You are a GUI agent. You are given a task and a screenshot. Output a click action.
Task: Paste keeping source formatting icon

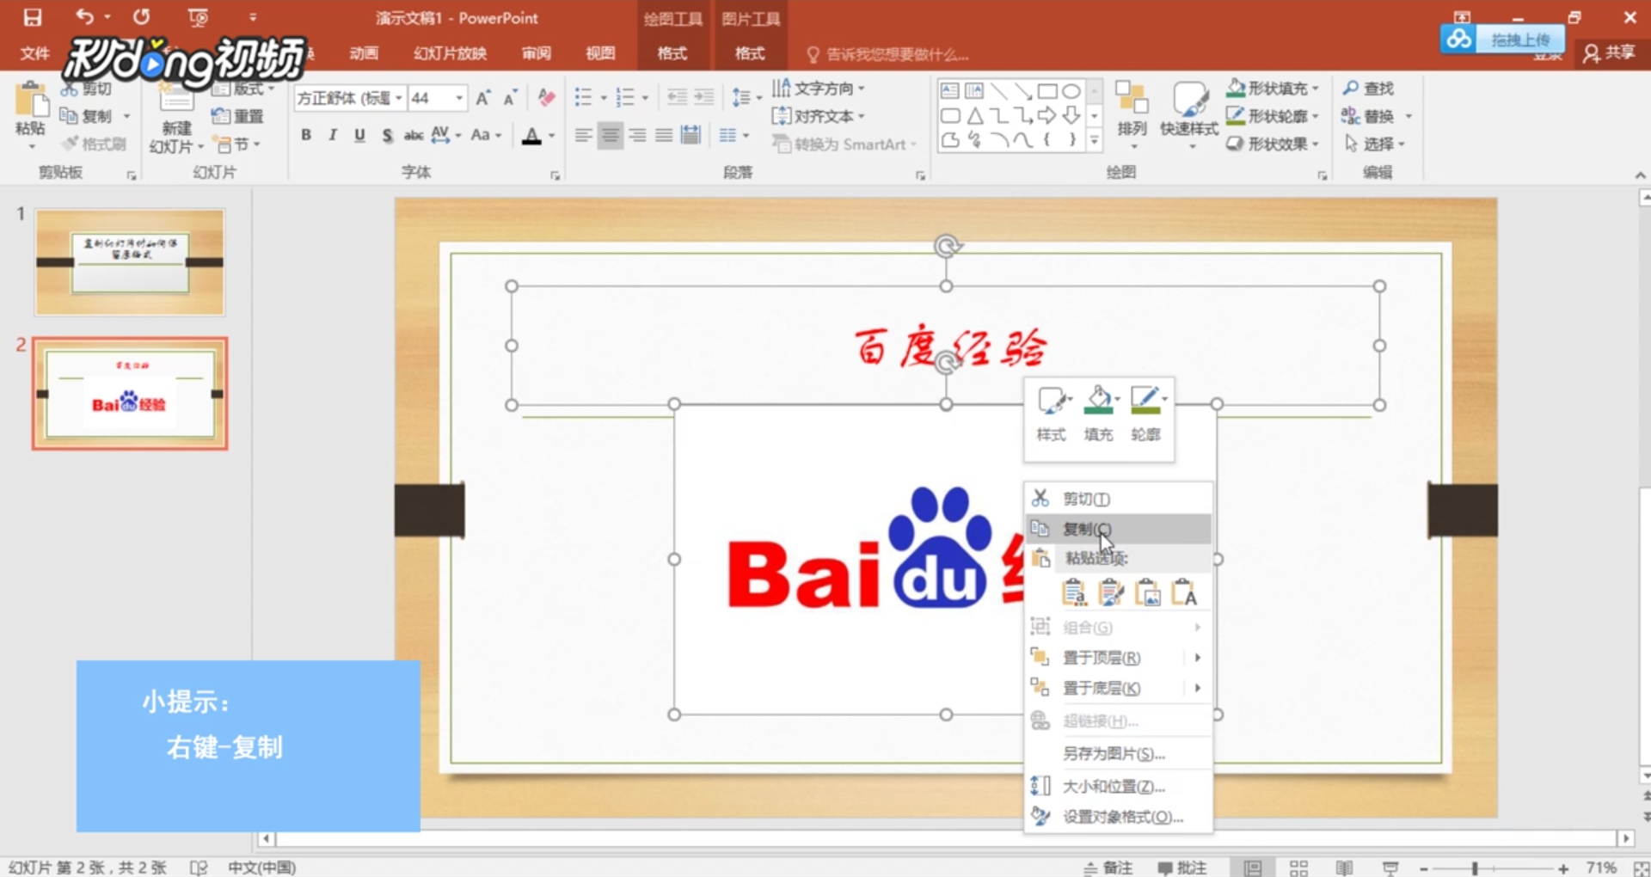[x=1110, y=592]
